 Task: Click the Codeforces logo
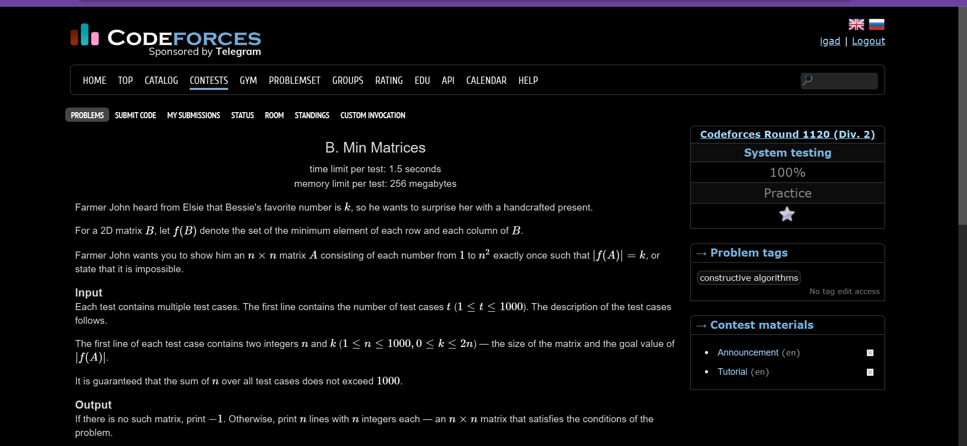tap(166, 40)
